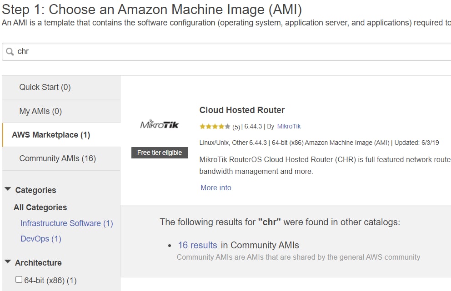The height and width of the screenshot is (291, 451).
Task: Click the search magnifier icon
Action: pos(10,52)
